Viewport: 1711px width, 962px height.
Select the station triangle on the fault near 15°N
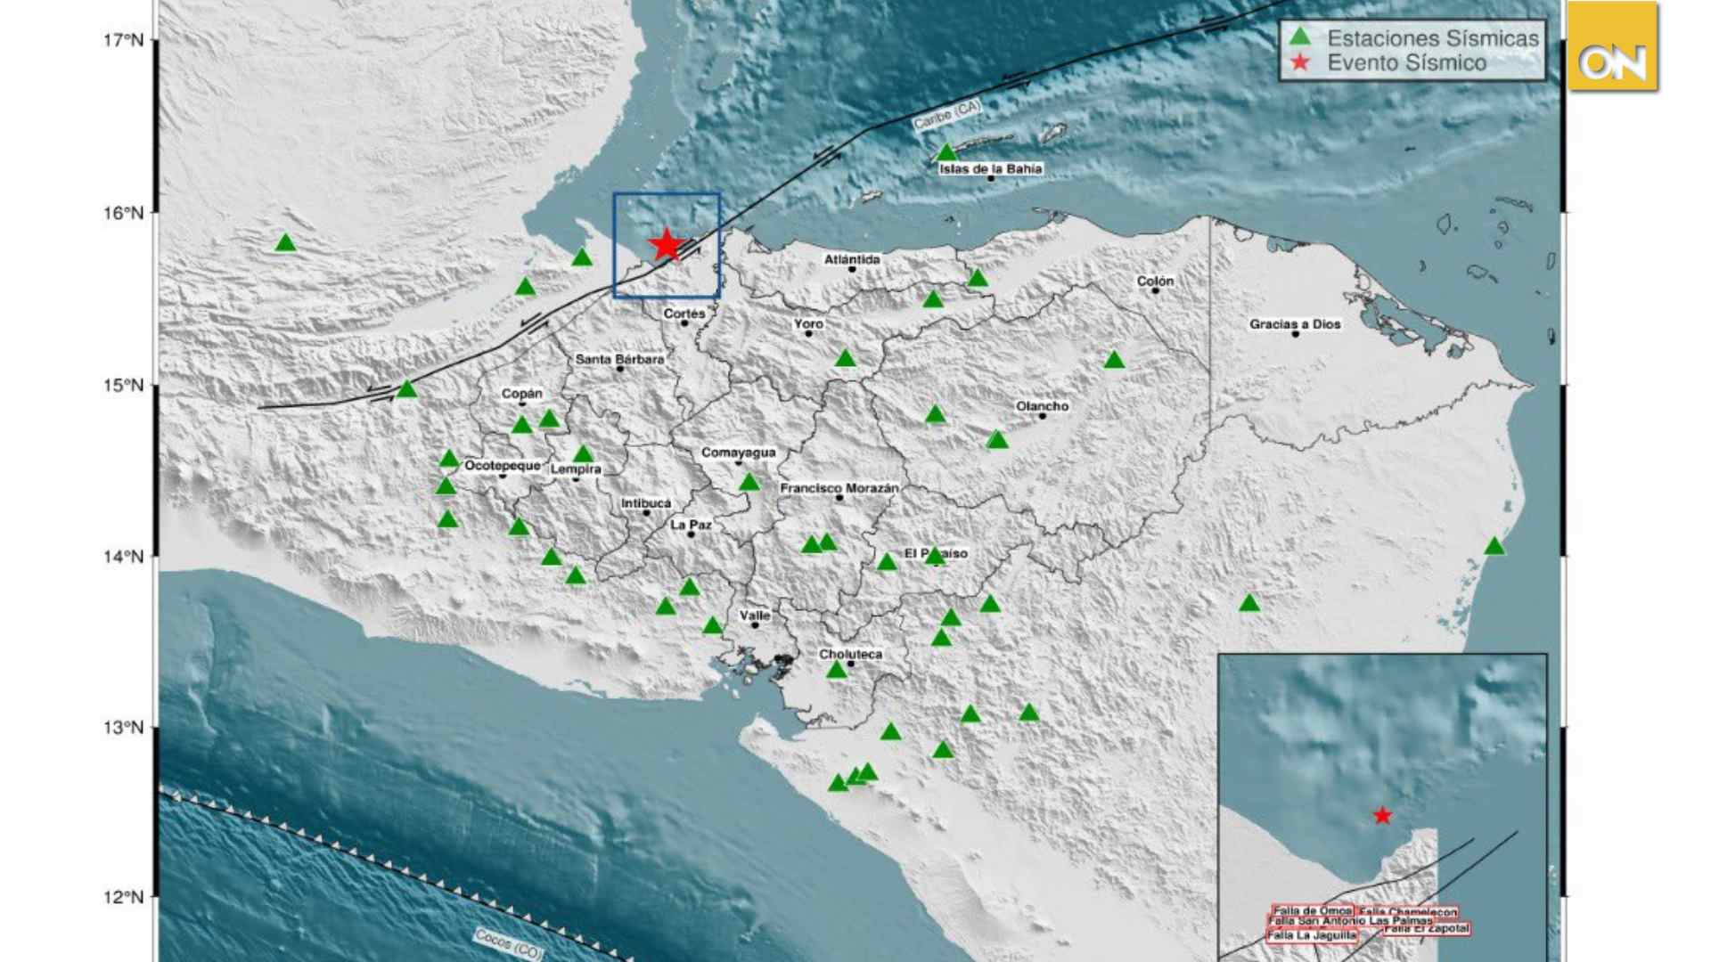click(406, 388)
